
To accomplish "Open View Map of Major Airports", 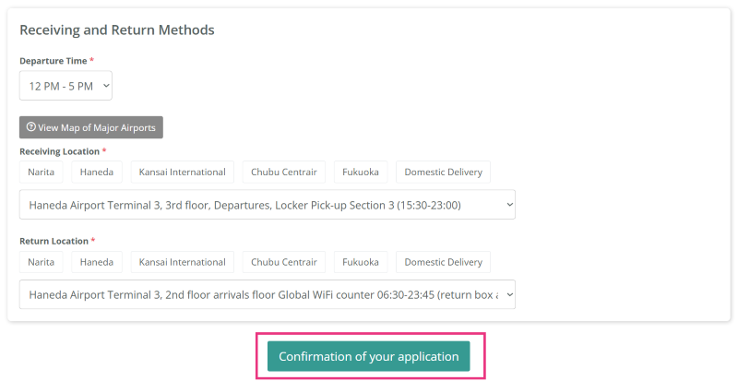I will click(x=90, y=127).
